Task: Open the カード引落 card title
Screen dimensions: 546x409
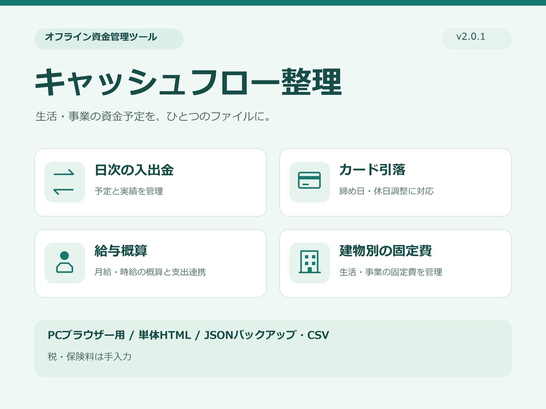Action: [x=372, y=170]
